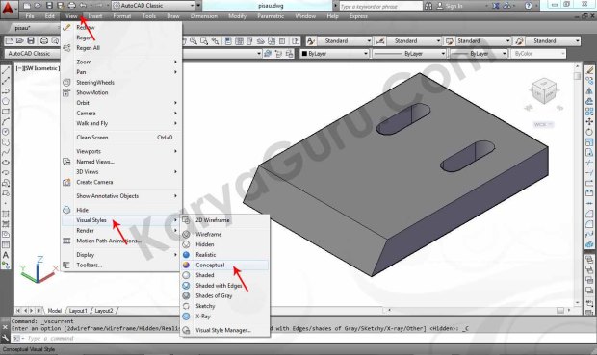Viewport: 597px width, 355px height.
Task: Open the dimension style Standard dropdown
Action: point(414,40)
